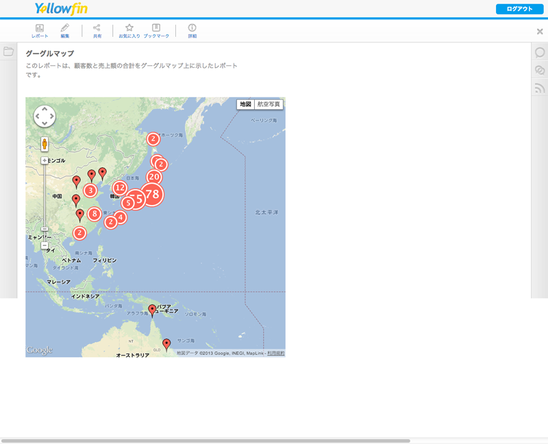Click the 共有 share icon
Viewport: 548px width, 444px height.
97,31
